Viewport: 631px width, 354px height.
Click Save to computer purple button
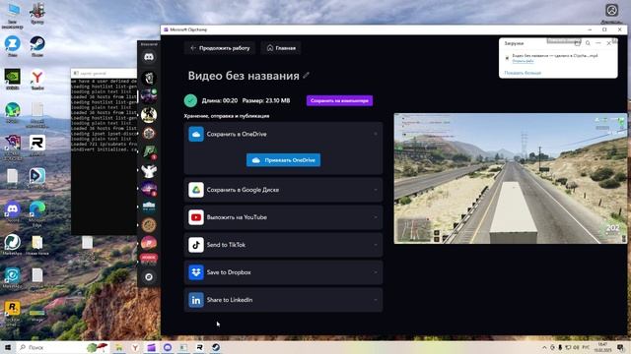pyautogui.click(x=339, y=100)
